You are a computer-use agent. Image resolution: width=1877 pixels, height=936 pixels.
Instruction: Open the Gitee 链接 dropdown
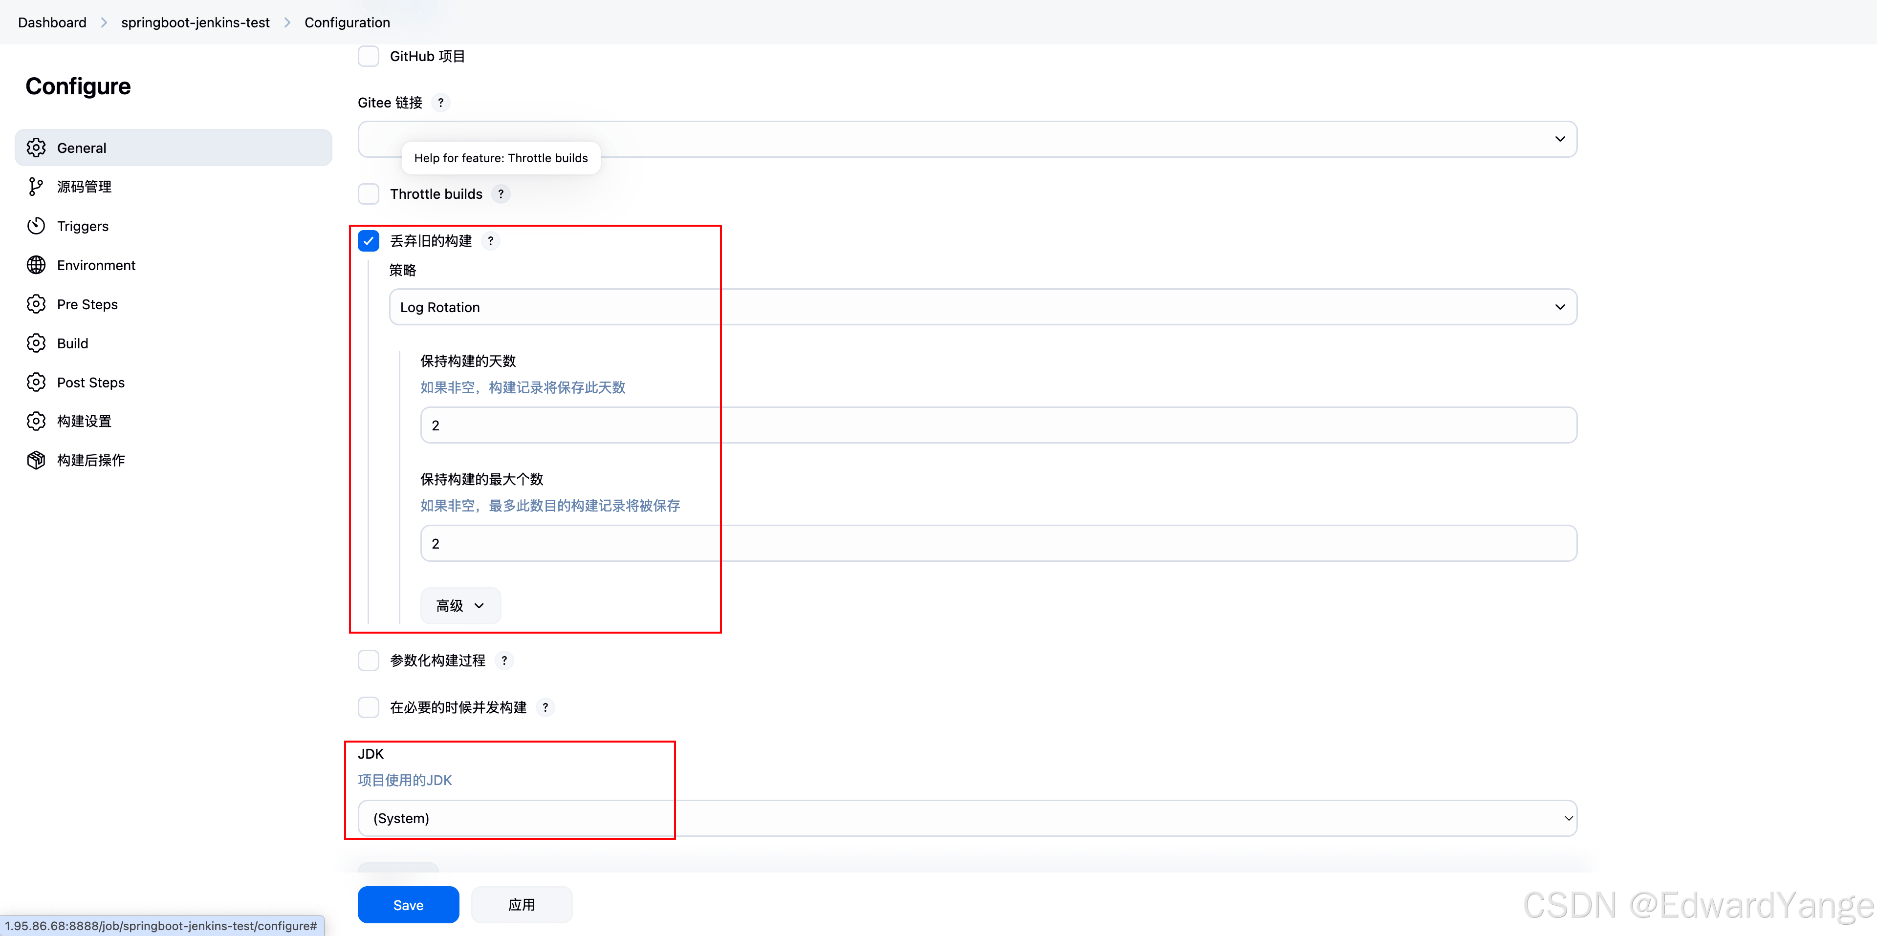967,139
